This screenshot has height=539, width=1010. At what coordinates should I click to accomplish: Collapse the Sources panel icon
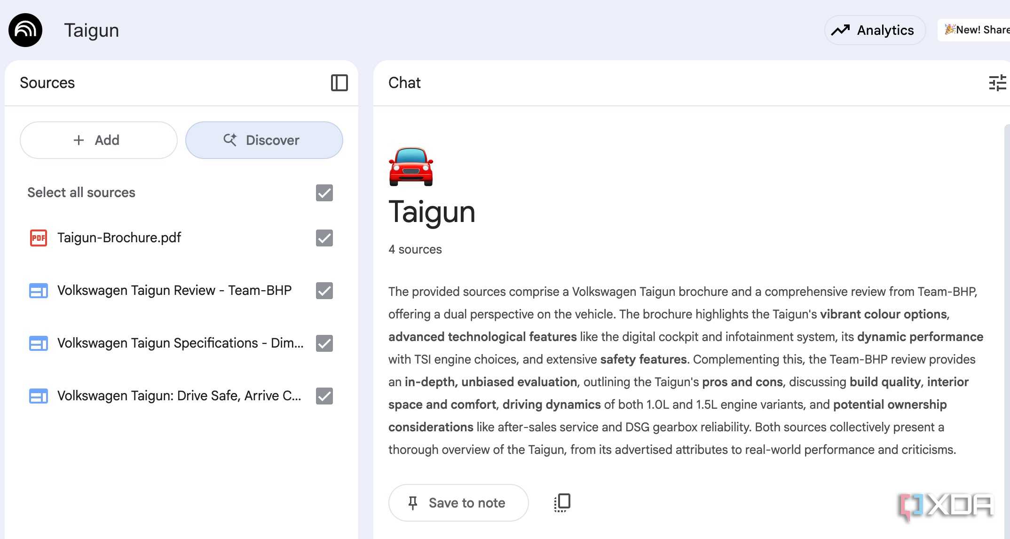(339, 83)
